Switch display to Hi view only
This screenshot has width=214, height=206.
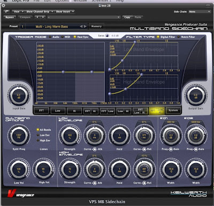tap(74, 111)
